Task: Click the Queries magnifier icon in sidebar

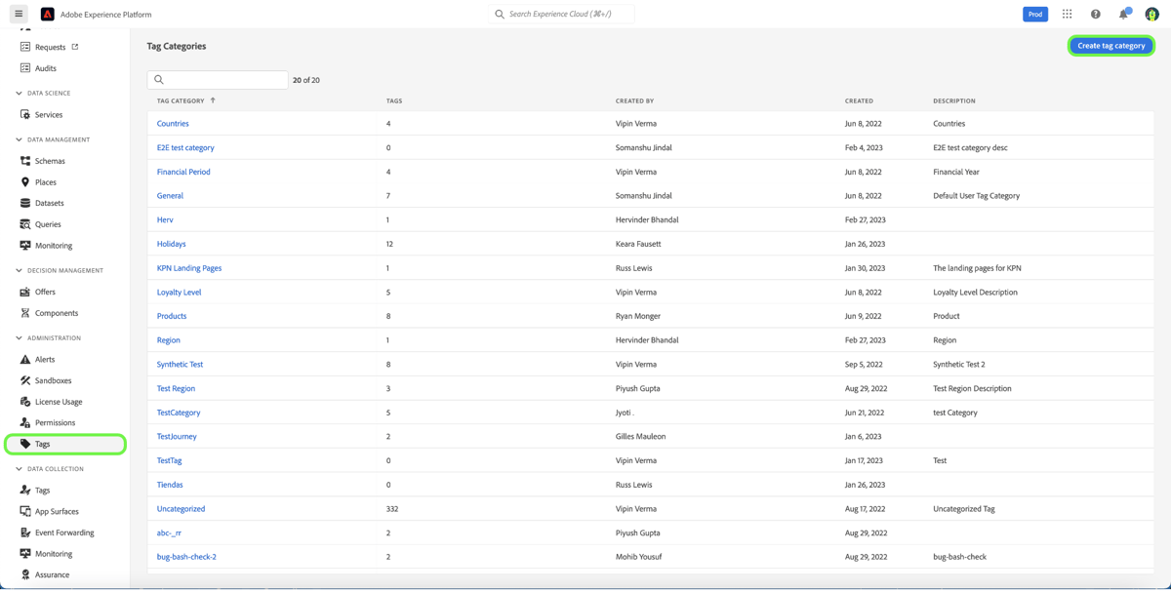Action: pos(24,223)
